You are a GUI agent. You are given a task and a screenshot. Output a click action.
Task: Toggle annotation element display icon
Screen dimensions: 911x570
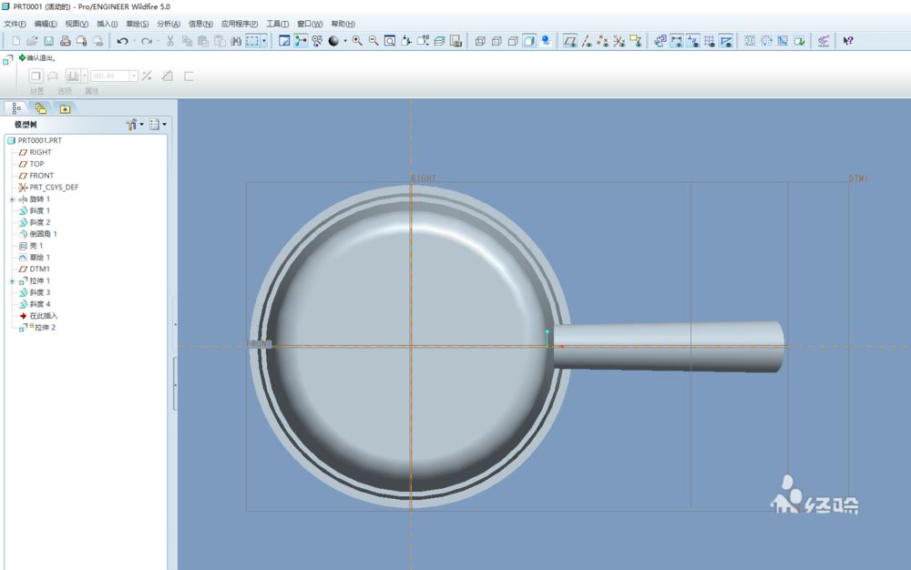pyautogui.click(x=636, y=41)
